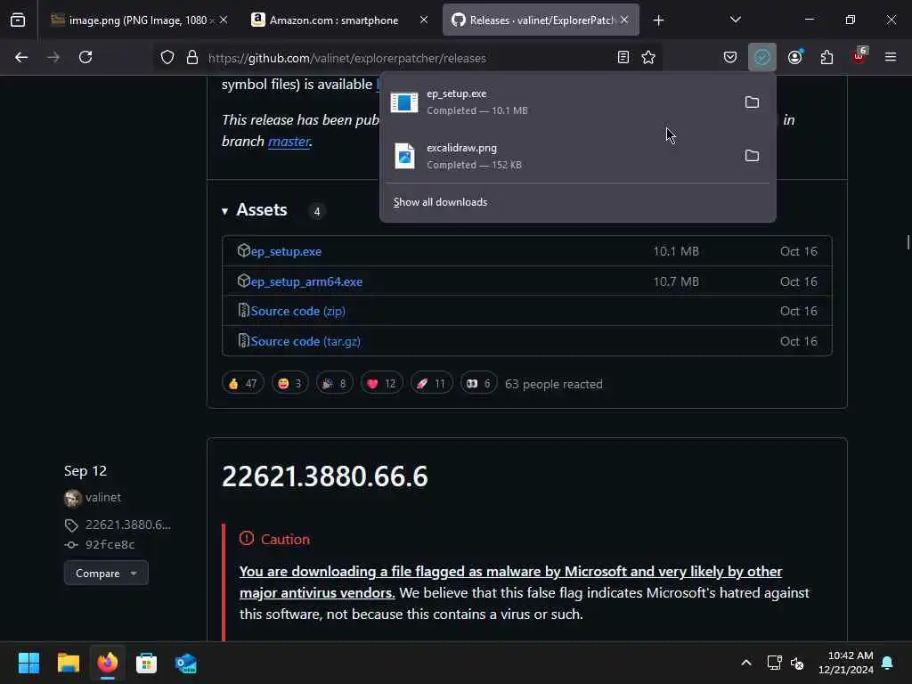Image resolution: width=912 pixels, height=684 pixels.
Task: Download Source code (zip)
Action: 297,311
